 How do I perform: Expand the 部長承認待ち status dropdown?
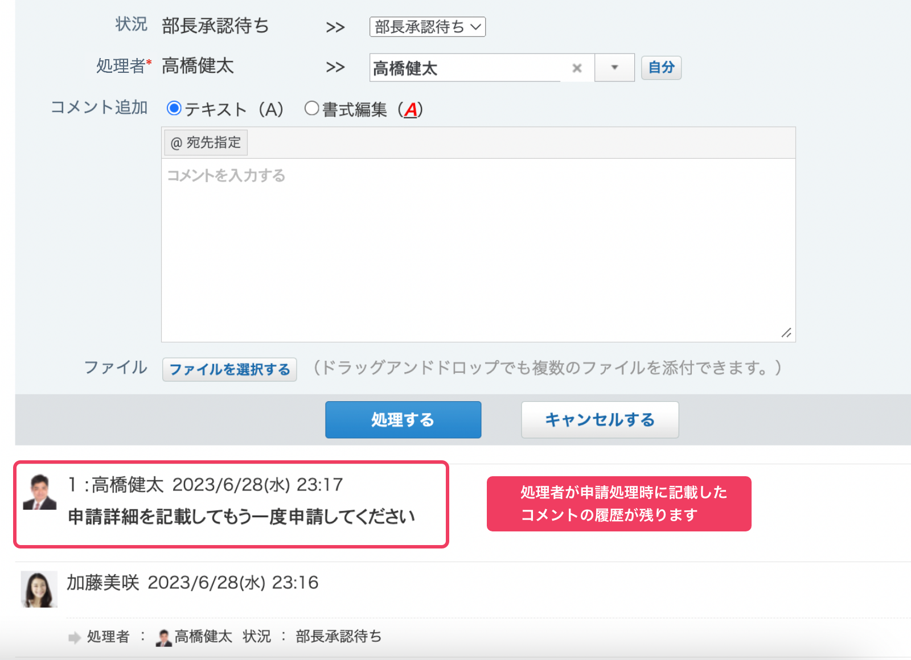[x=427, y=27]
